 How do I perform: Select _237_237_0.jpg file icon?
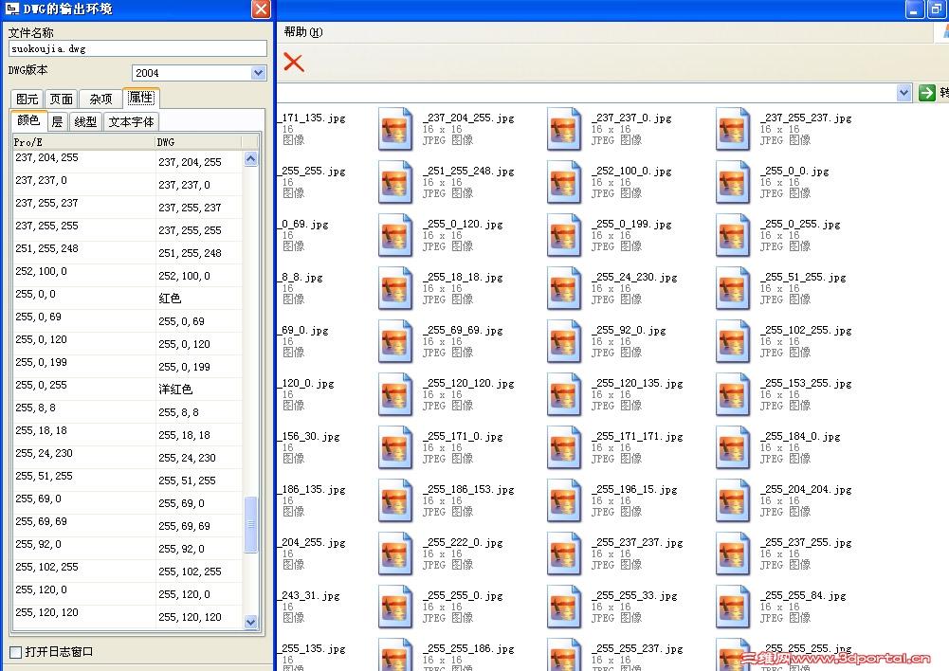pos(564,129)
